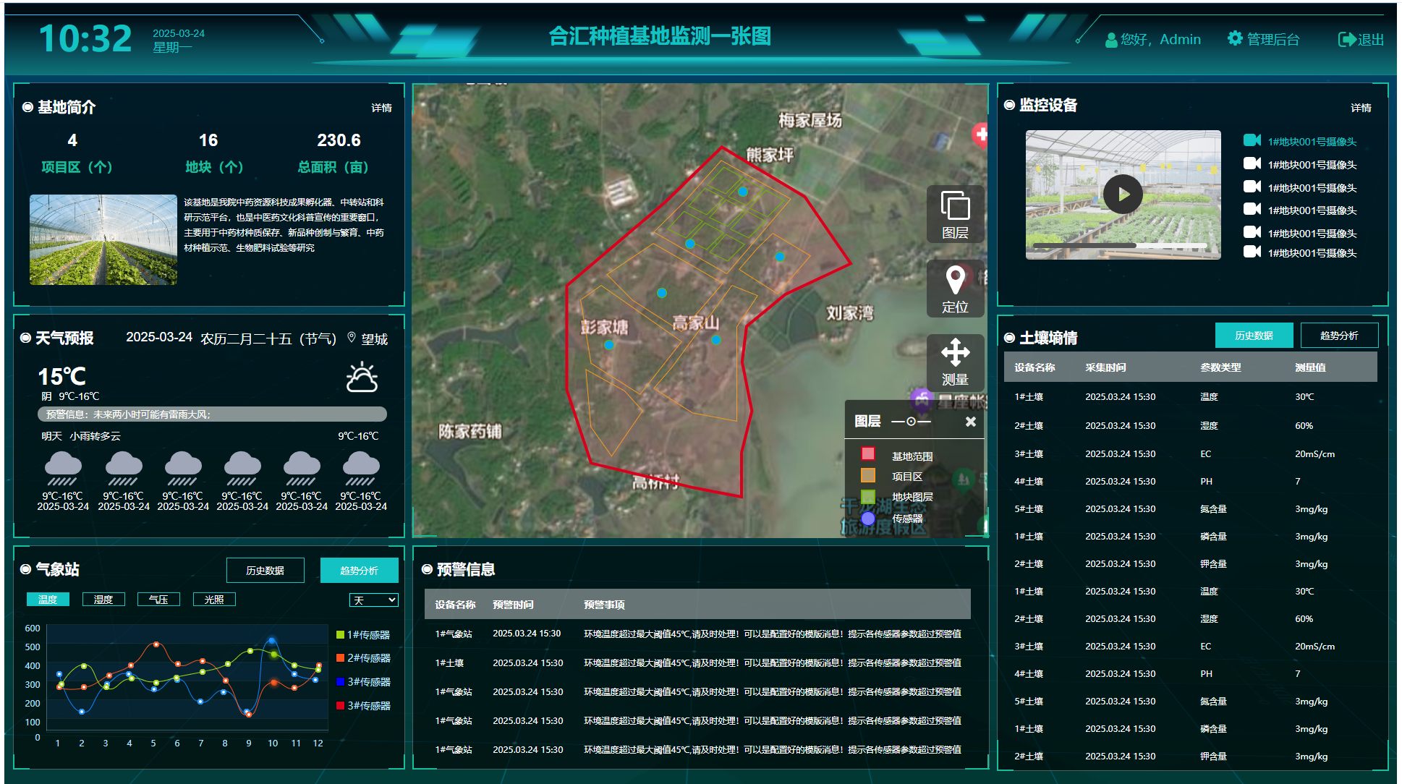Image resolution: width=1402 pixels, height=784 pixels.
Task: Switch to the 光照 tab
Action: pyautogui.click(x=214, y=600)
